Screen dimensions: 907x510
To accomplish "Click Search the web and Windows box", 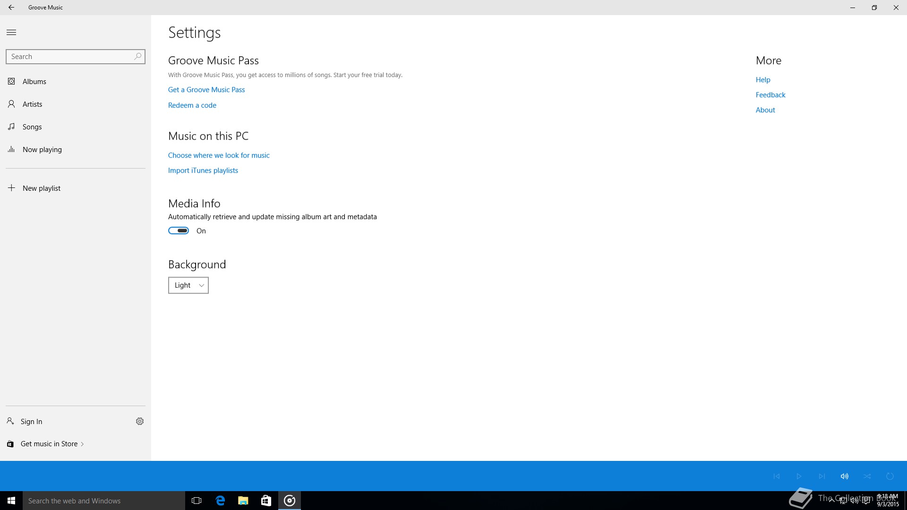I will pos(104,501).
